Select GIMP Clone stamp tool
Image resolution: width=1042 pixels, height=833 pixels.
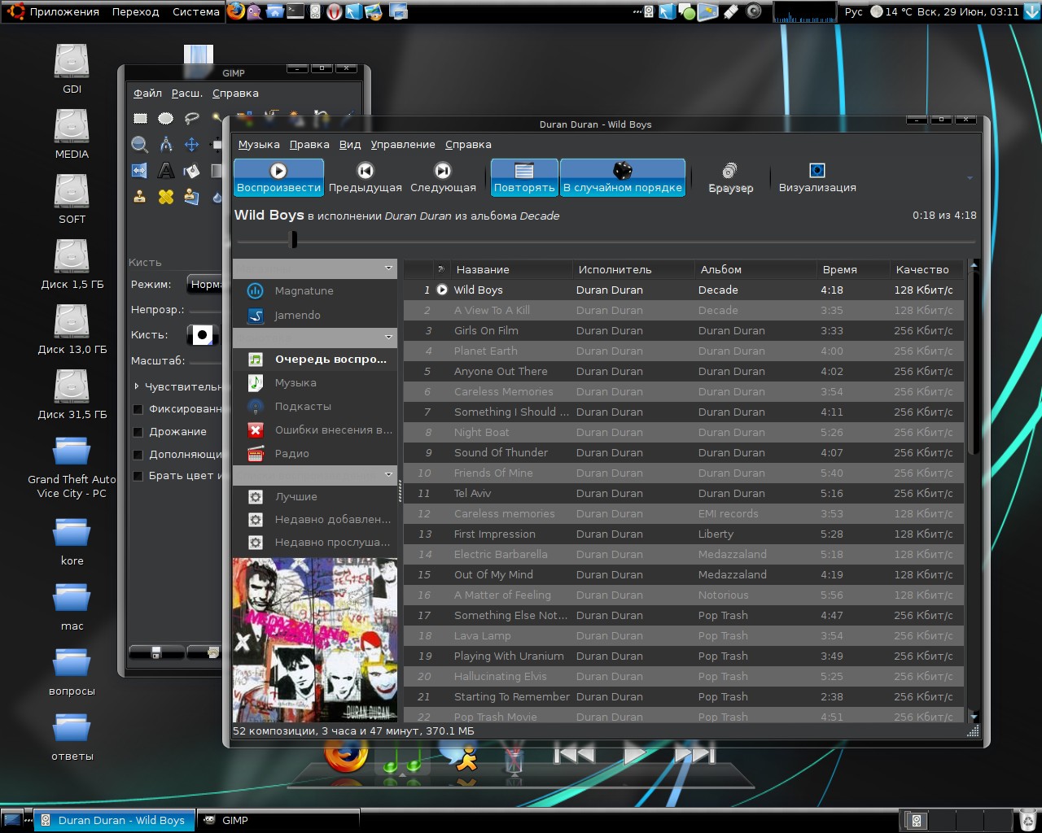click(x=140, y=197)
